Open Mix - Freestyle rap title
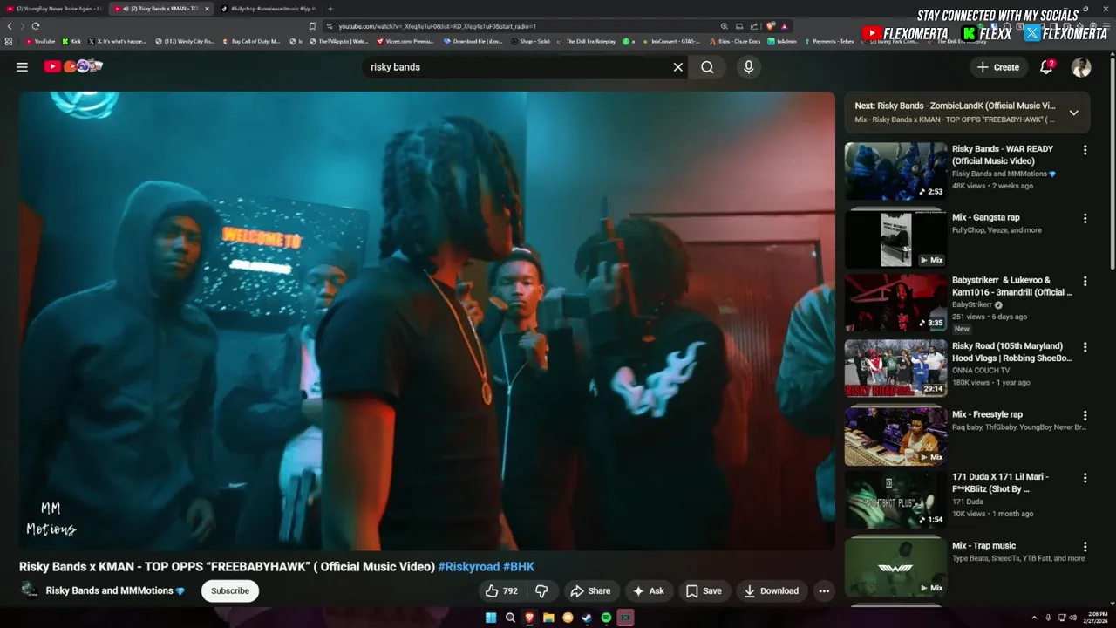Image resolution: width=1116 pixels, height=628 pixels. click(x=987, y=414)
